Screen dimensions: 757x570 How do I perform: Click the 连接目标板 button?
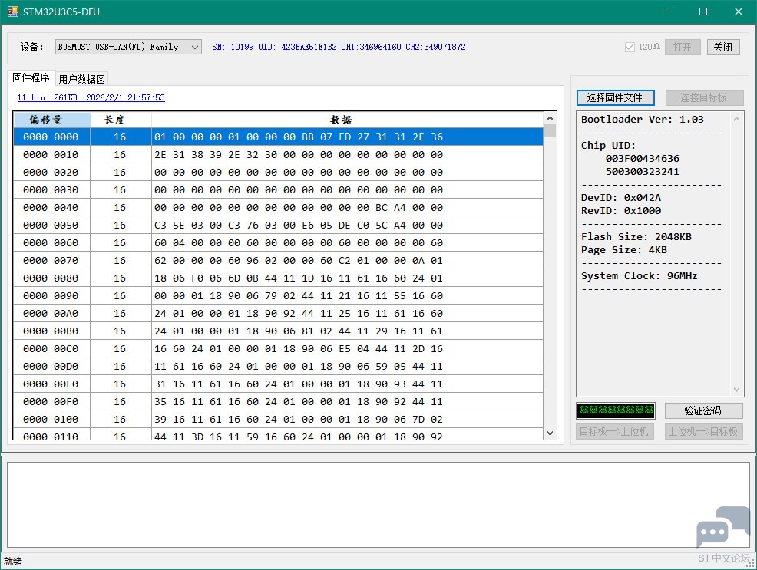click(x=704, y=98)
